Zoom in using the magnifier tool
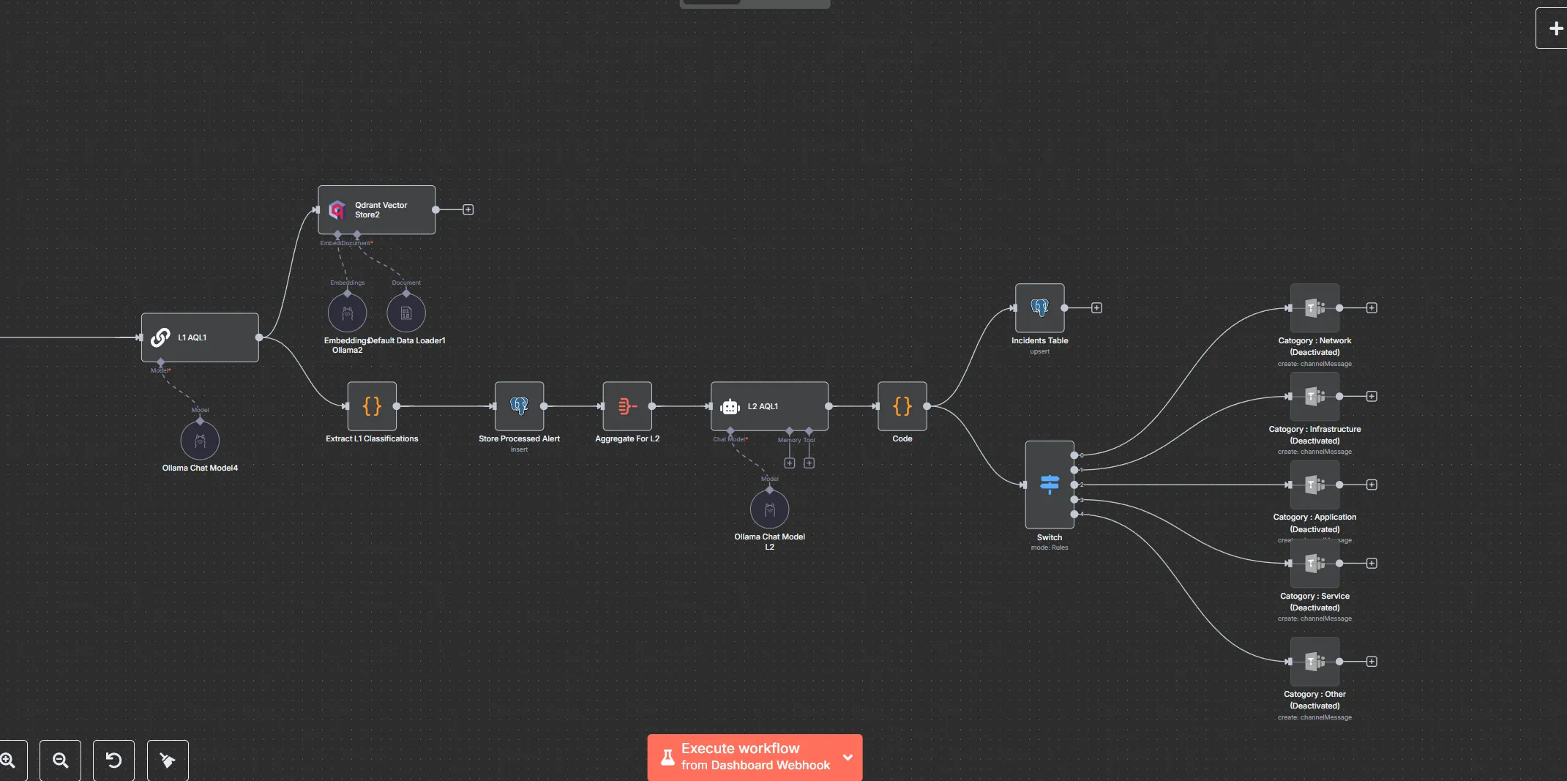 click(7, 761)
